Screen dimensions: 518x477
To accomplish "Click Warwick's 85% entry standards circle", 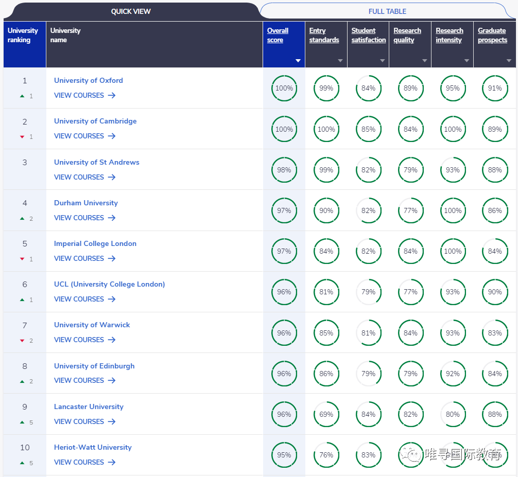I will point(326,333).
